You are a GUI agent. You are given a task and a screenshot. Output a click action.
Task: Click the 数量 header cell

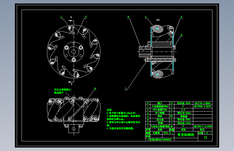coord(172,130)
